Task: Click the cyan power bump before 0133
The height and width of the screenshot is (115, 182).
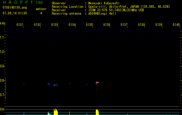Action: click(49, 114)
